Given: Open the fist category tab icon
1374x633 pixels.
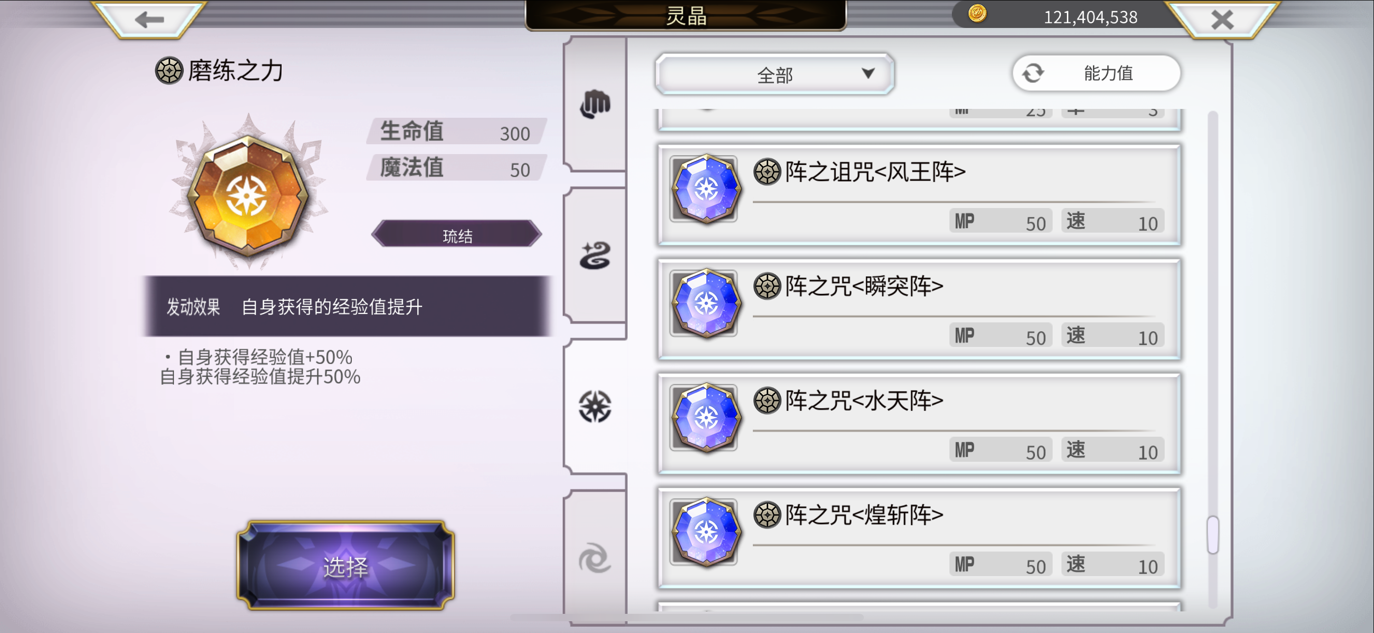Looking at the screenshot, I should coord(595,104).
